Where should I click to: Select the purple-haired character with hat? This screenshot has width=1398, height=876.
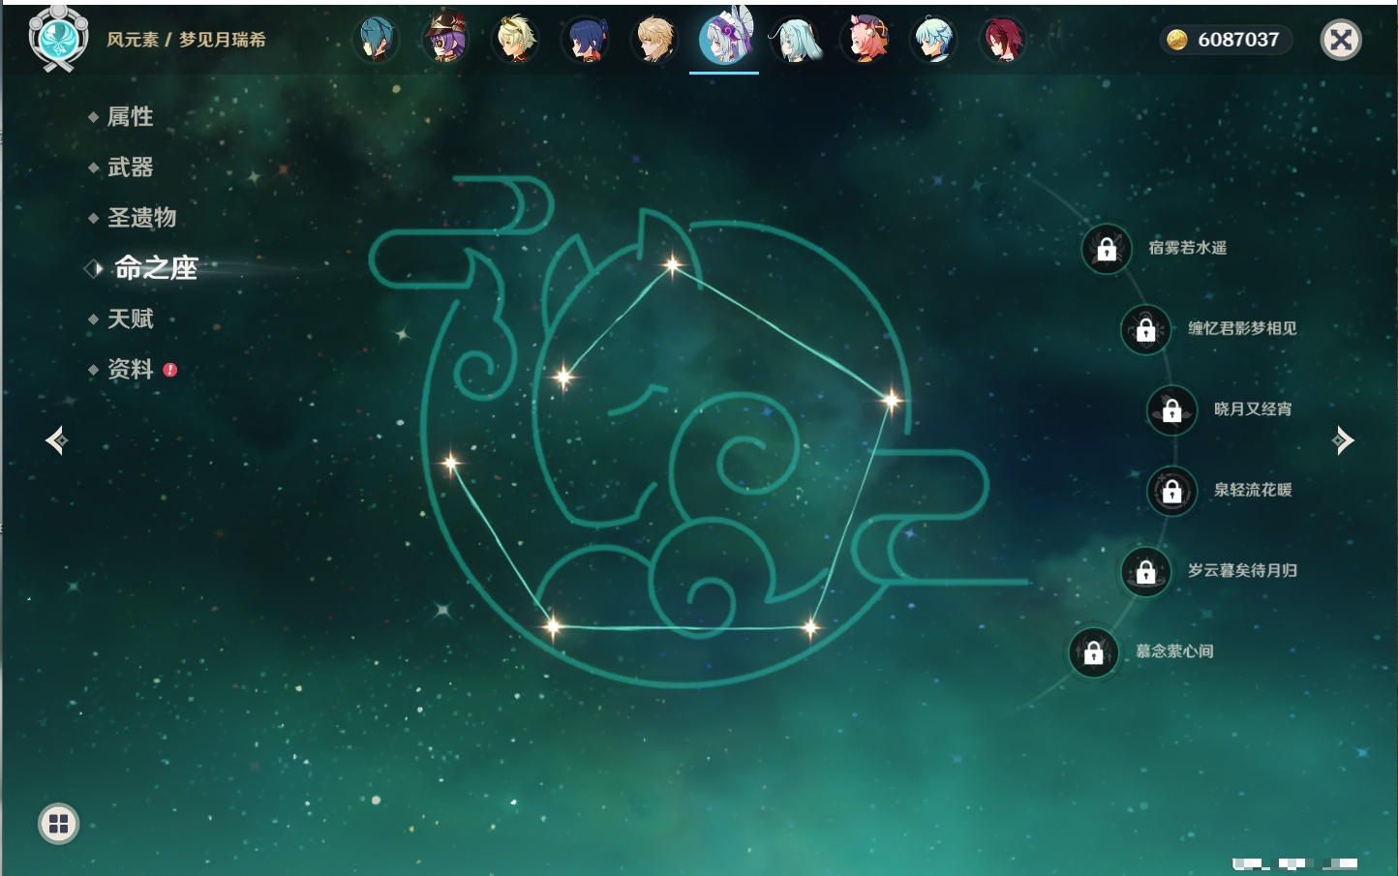point(446,40)
